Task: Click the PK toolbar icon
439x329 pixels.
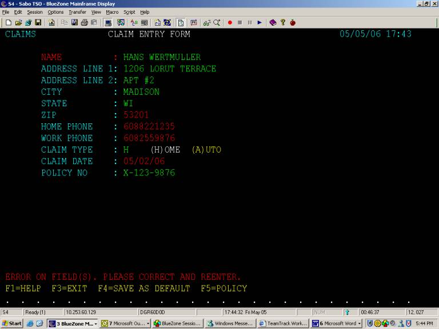Action: (x=194, y=23)
